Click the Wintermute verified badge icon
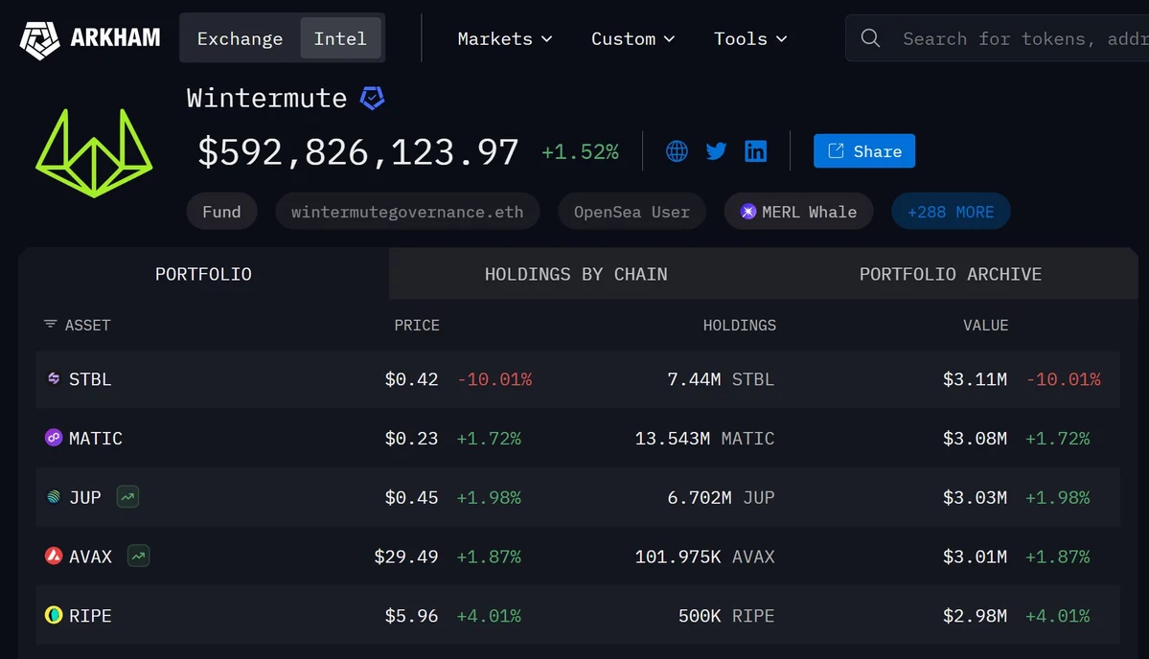Screen dimensions: 1149x659 (x=372, y=98)
